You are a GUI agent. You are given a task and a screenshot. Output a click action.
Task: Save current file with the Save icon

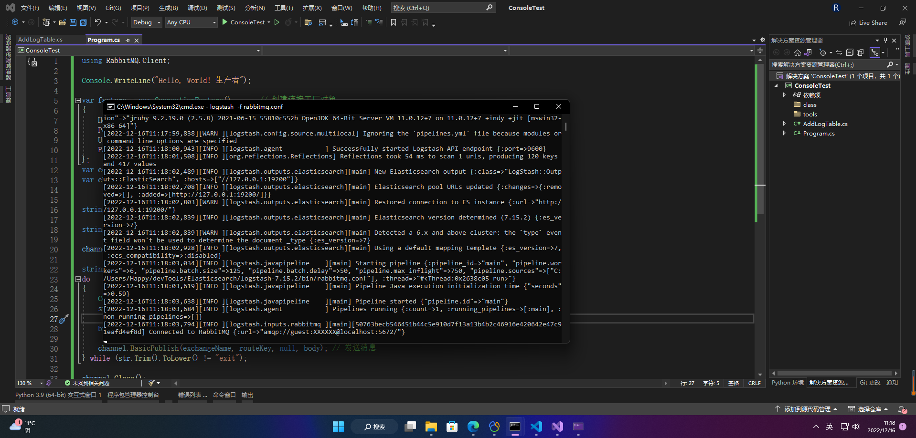73,22
